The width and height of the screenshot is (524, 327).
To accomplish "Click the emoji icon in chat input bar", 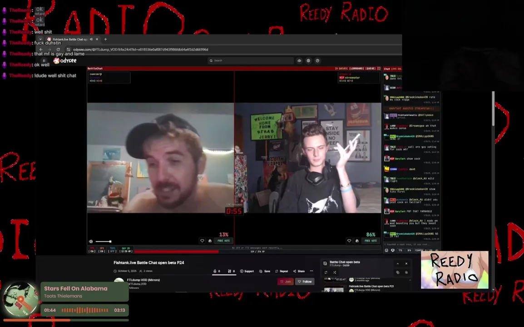I will click(x=387, y=250).
